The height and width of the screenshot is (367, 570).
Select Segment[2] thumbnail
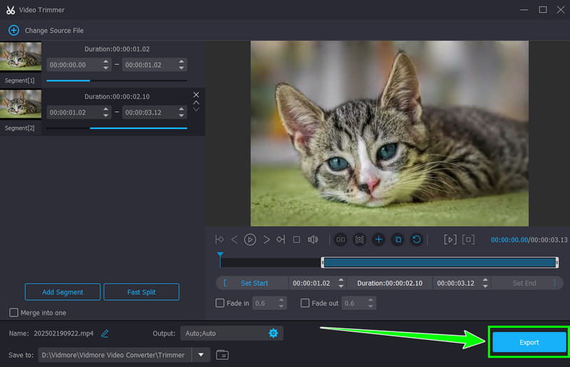coord(21,103)
